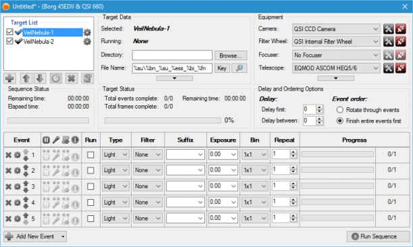Move selected target down in list
This screenshot has width=413, height=247.
pos(40,78)
